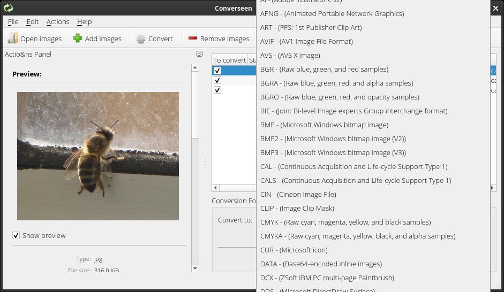Click the green Add images plus icon
The image size is (504, 292).
(78, 39)
